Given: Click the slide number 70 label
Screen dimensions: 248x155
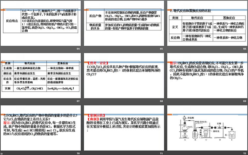Looking at the screenshot, I should tap(78, 153).
